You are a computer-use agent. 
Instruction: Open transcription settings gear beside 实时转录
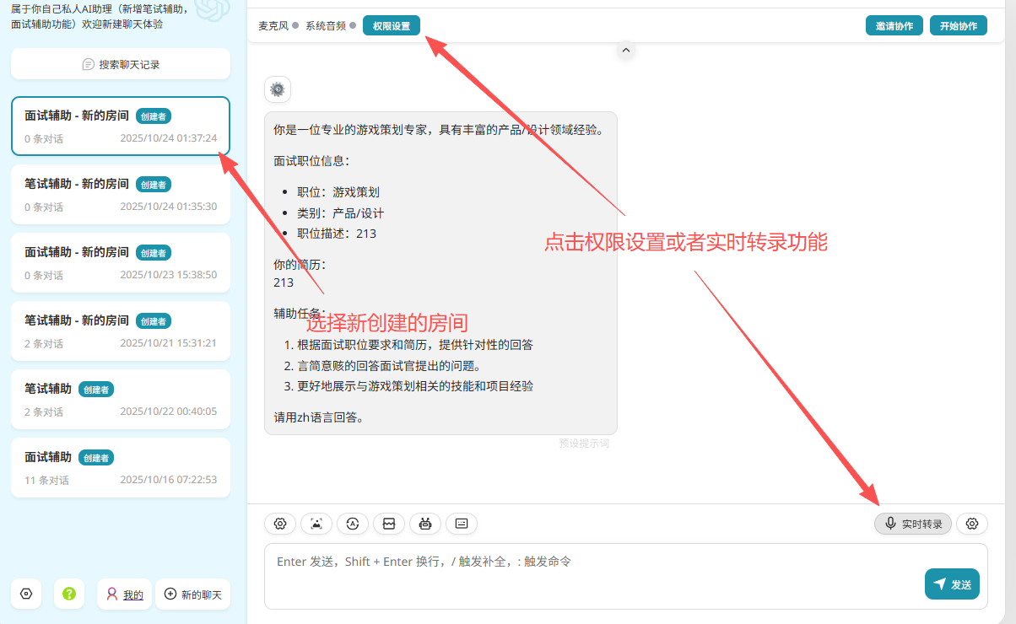(971, 524)
